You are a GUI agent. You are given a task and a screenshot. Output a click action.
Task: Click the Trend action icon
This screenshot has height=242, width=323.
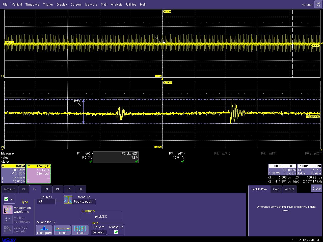click(x=62, y=230)
